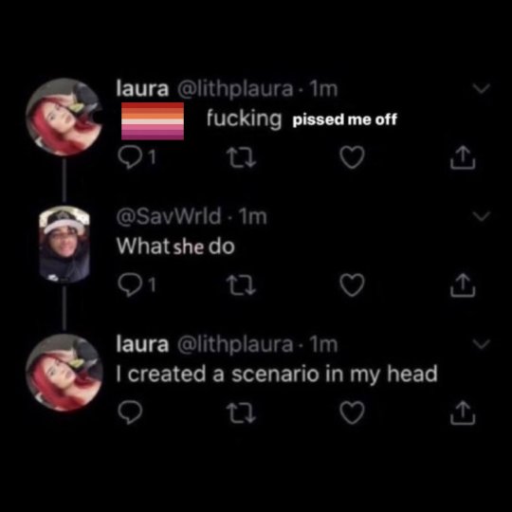Image resolution: width=512 pixels, height=512 pixels.
Task: Share laura's first tweet
Action: (x=463, y=157)
